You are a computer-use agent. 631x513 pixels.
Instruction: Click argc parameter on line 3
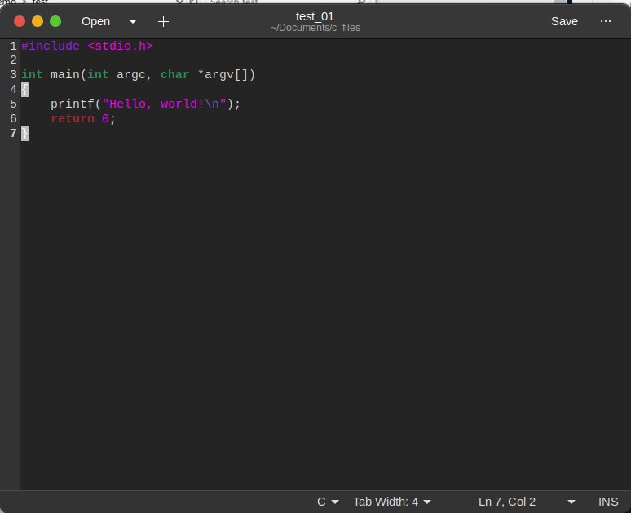pyautogui.click(x=130, y=75)
